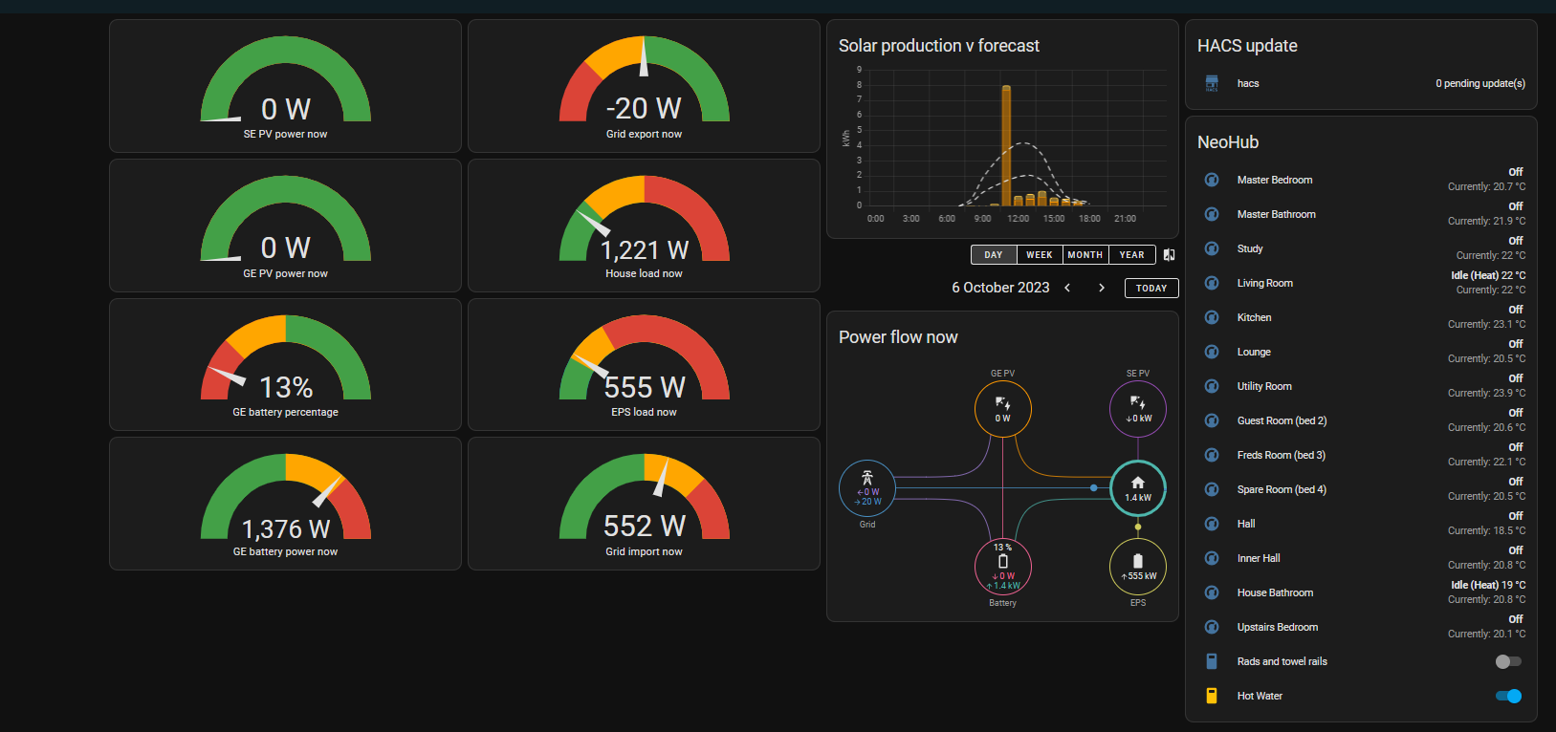Go to previous day with left chevron
Image resolution: width=1556 pixels, height=732 pixels.
click(x=1067, y=288)
